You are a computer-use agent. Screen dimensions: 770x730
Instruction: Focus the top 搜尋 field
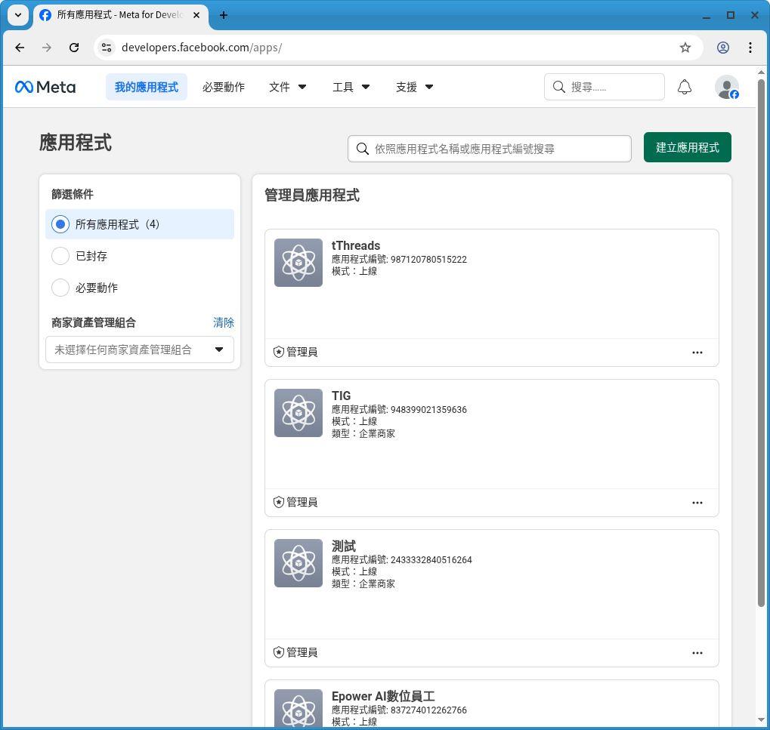(604, 87)
